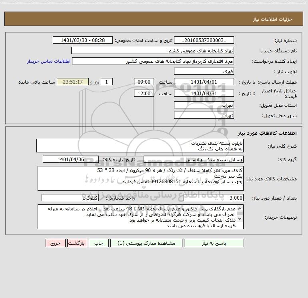Click label نام دستگاه خریدار

[278, 51]
